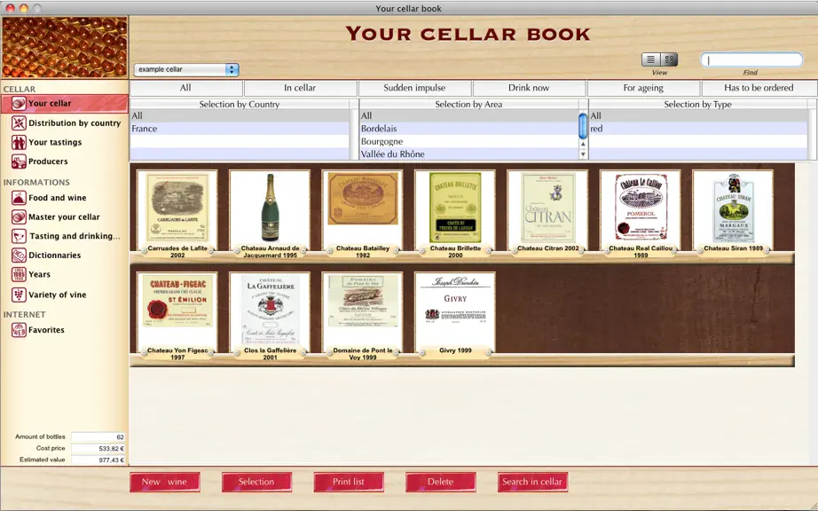
Task: Select the All filter tab
Action: click(185, 88)
